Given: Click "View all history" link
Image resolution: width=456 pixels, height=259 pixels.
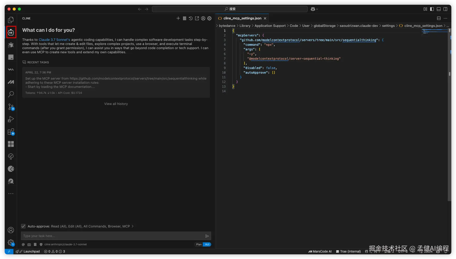Looking at the screenshot, I should [x=116, y=104].
